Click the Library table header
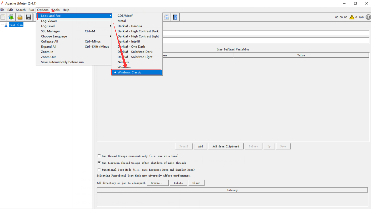This screenshot has height=209, width=371. click(232, 190)
